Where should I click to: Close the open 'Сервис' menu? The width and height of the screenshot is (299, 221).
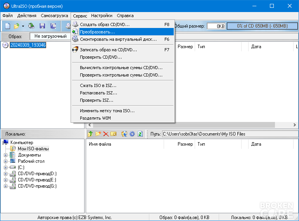click(80, 16)
